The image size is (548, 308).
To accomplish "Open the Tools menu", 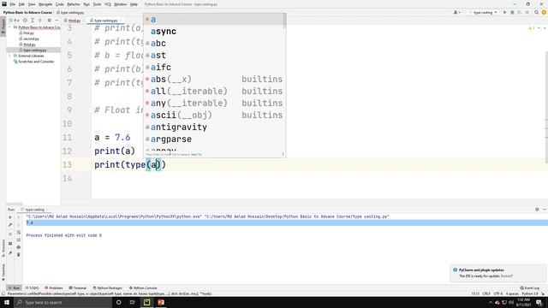I will click(97, 4).
